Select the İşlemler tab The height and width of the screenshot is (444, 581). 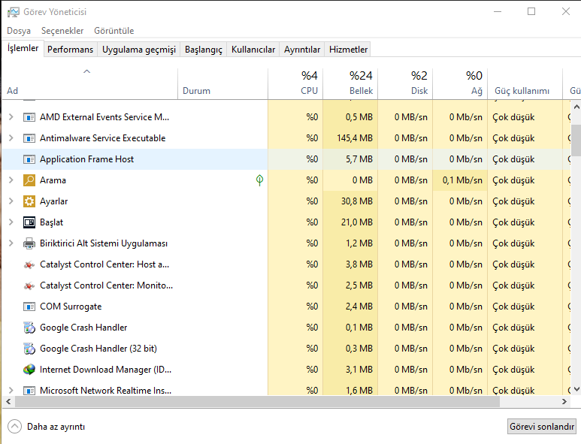23,49
